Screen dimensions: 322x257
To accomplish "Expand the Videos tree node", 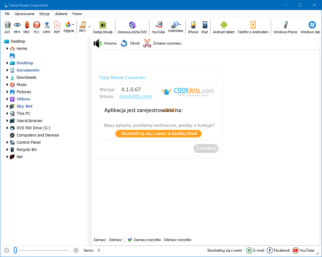I will pyautogui.click(x=7, y=99).
